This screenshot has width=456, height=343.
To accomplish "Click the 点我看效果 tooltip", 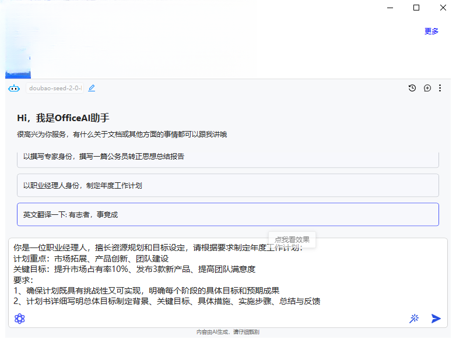I will (x=292, y=239).
